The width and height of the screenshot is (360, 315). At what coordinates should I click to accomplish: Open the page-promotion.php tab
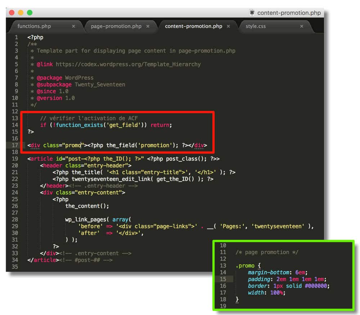[x=116, y=26]
